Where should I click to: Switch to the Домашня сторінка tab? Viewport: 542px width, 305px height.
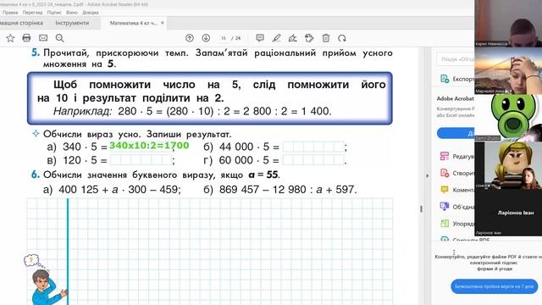pos(21,23)
